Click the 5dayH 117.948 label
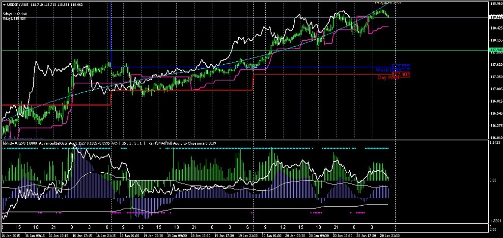The width and height of the screenshot is (503, 238). click(15, 14)
